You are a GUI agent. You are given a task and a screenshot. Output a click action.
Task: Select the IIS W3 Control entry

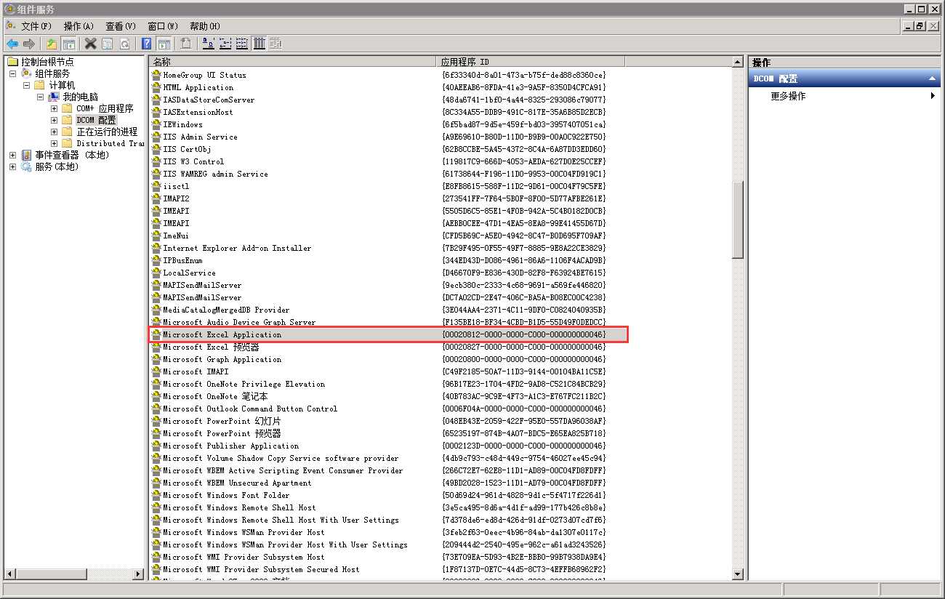(193, 161)
